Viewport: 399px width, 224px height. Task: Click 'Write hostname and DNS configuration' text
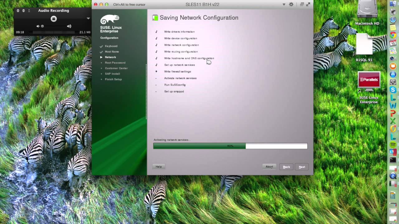pyautogui.click(x=189, y=58)
